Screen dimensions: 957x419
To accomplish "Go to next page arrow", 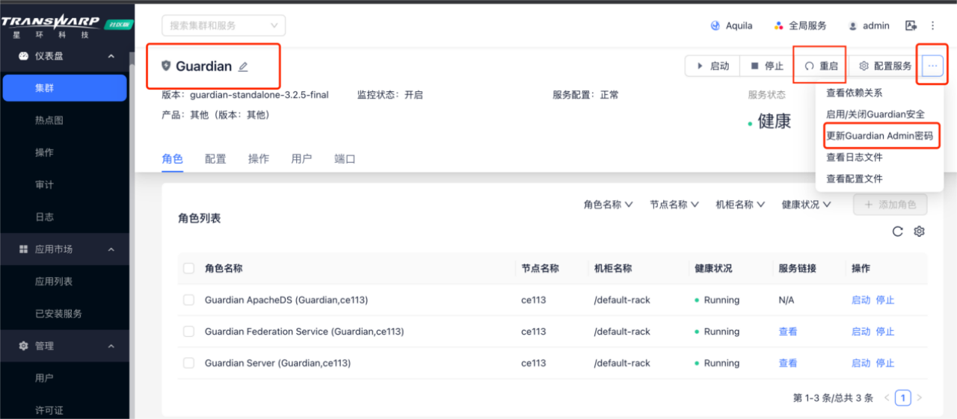I will pos(920,398).
